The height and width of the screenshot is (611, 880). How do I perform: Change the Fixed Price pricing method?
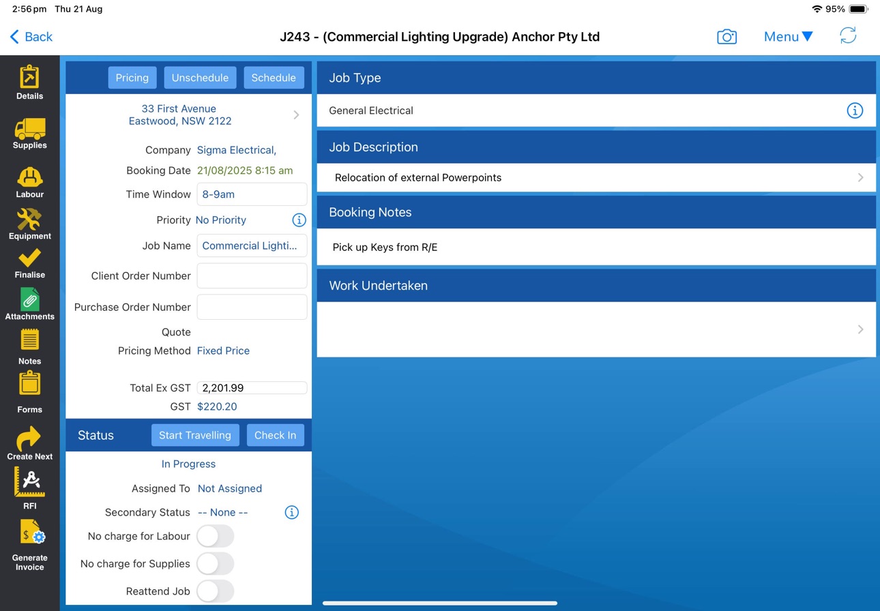tap(223, 351)
